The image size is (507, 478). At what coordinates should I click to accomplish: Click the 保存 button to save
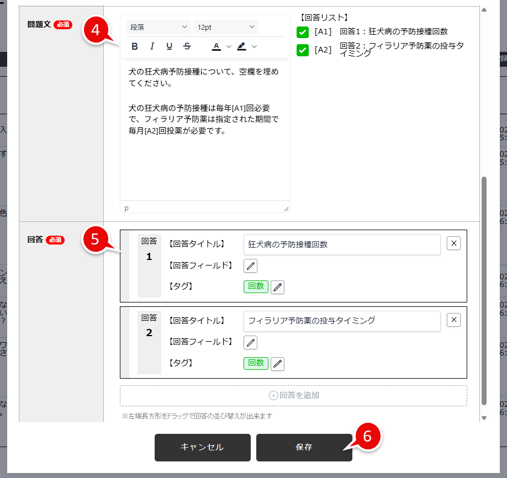tap(303, 448)
